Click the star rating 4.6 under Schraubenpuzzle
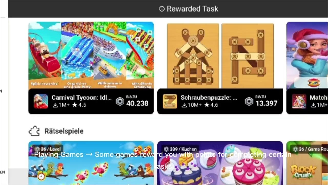Screen dimensions: 328x185 [211, 105]
